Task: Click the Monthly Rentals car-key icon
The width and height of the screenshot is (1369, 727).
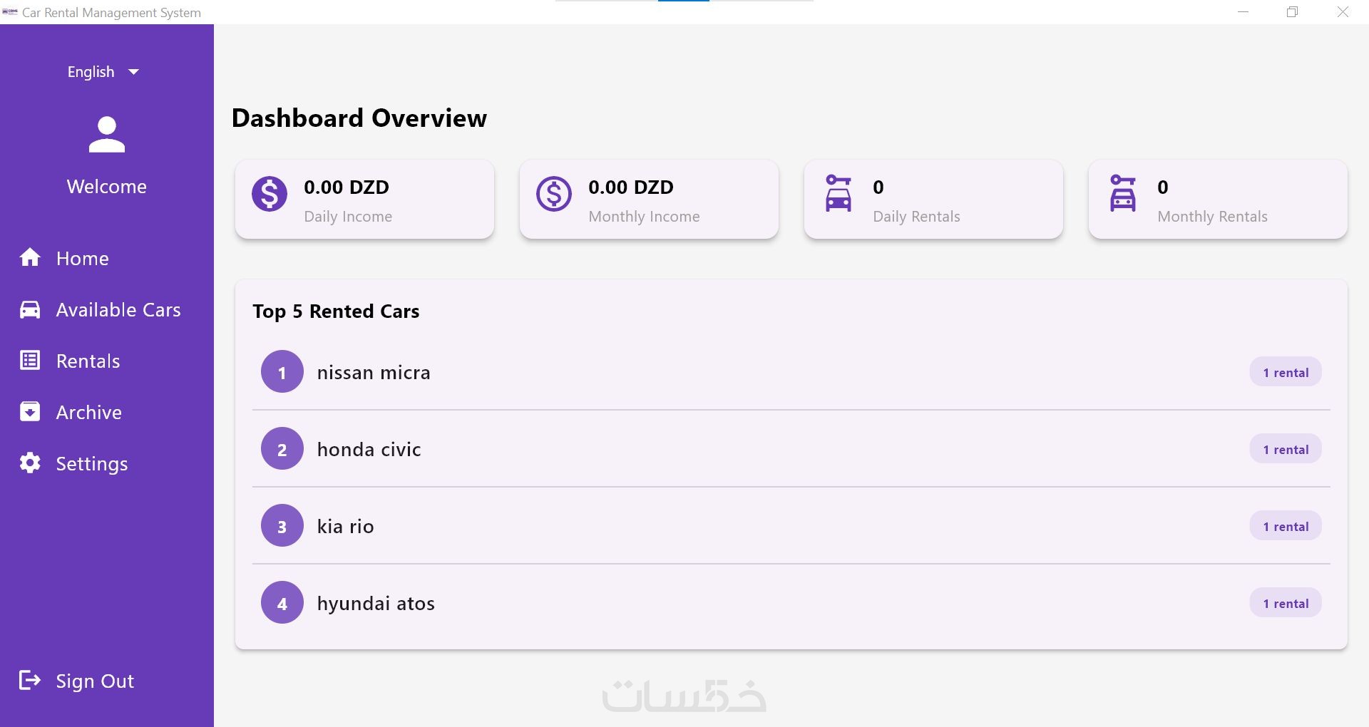Action: tap(1123, 194)
